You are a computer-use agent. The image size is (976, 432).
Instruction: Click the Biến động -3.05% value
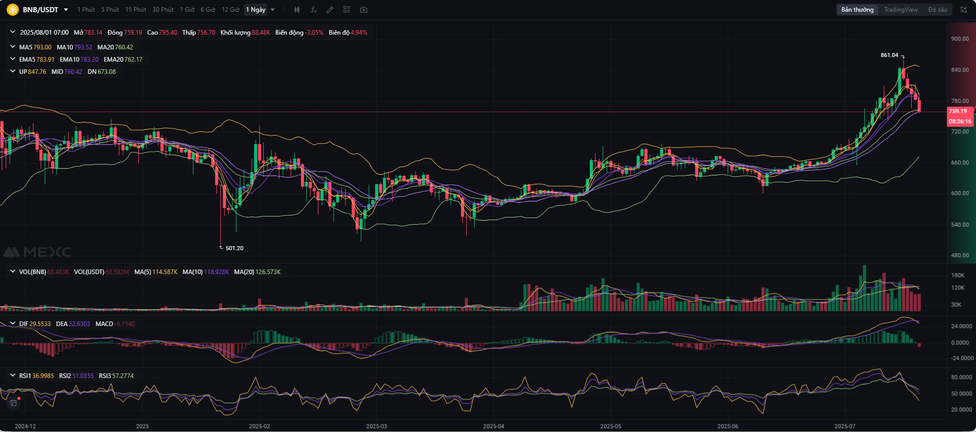point(314,32)
